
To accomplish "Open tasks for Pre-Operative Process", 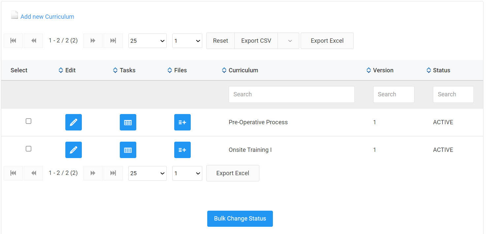I will (128, 122).
